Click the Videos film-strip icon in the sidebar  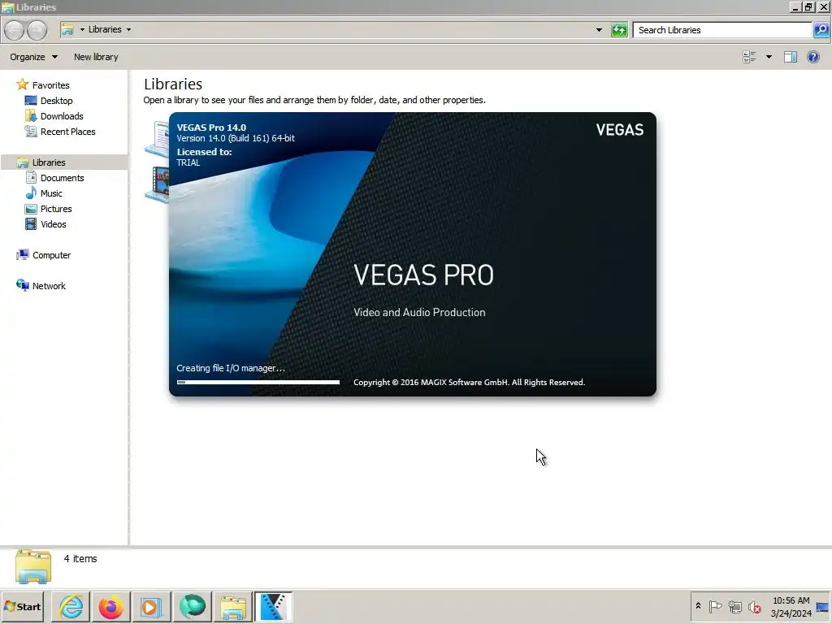point(32,224)
